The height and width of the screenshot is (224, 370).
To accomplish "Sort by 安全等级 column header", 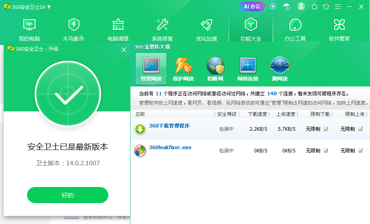I will coord(227,114).
